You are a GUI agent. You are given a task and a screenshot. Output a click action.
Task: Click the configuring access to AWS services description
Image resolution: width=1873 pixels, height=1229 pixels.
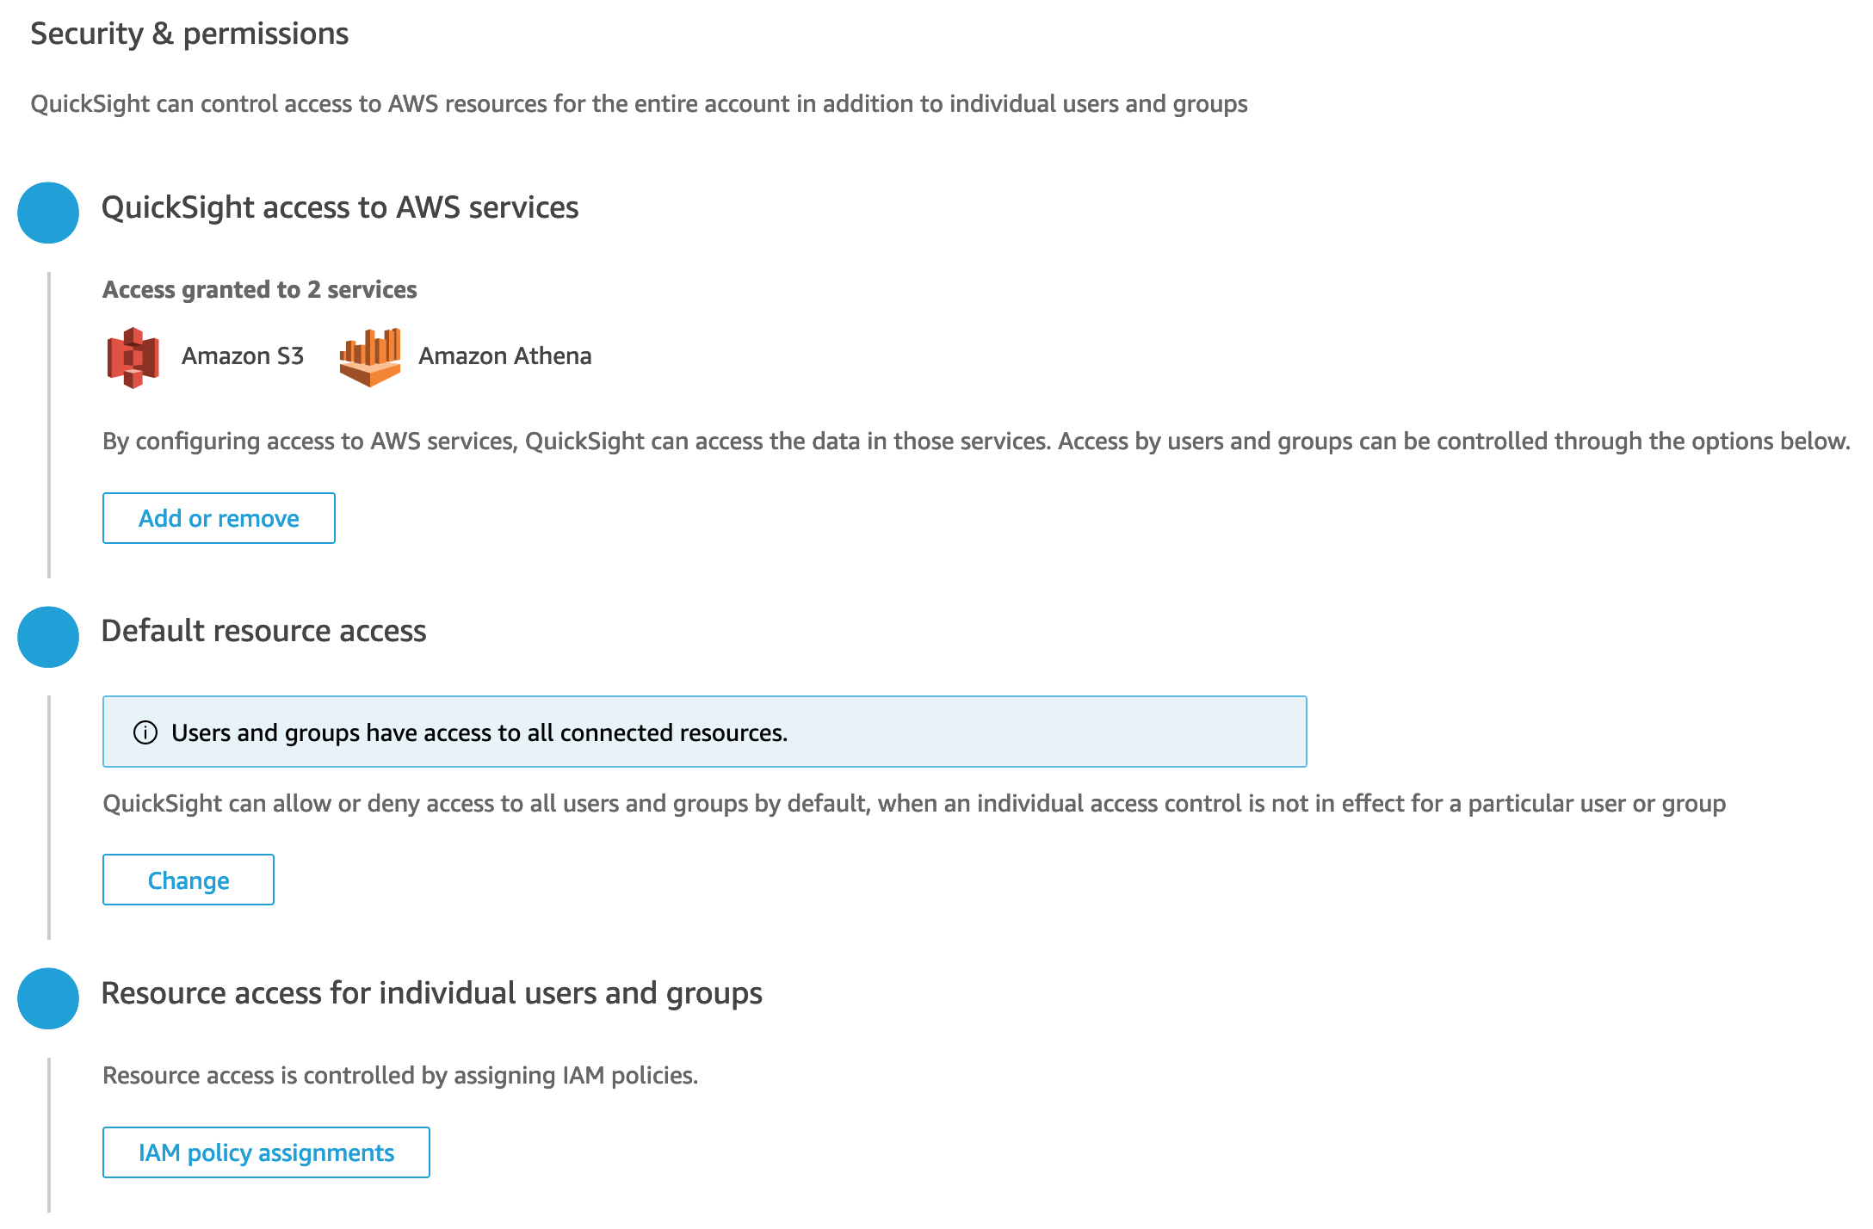pos(976,442)
